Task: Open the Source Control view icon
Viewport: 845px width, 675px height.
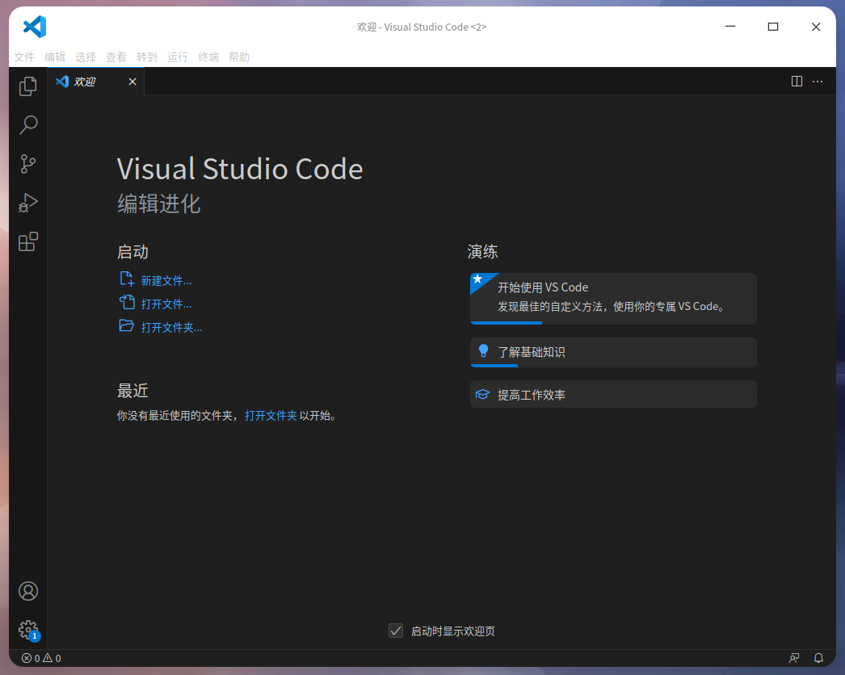Action: [x=28, y=164]
